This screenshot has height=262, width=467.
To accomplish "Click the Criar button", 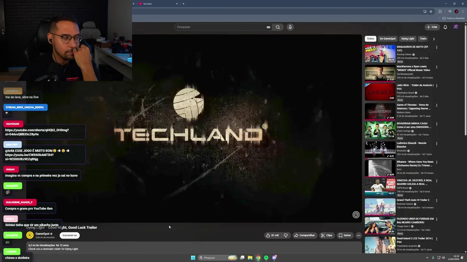I will (x=432, y=27).
